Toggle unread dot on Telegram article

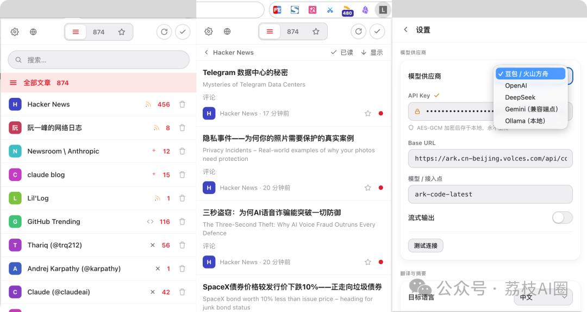380,114
